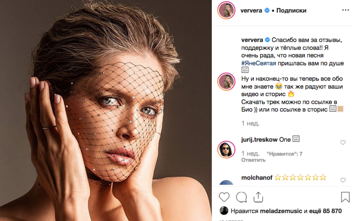Image resolution: width=352 pixels, height=221 pixels.
Task: Click the small avatar next to the likes count
Action: tap(224, 211)
